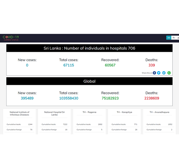The width and height of the screenshot is (179, 168).
Task: Click Sri Lanka total cases value 67115
Action: pyautogui.click(x=69, y=65)
